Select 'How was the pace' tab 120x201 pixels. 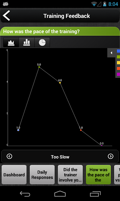click(98, 175)
